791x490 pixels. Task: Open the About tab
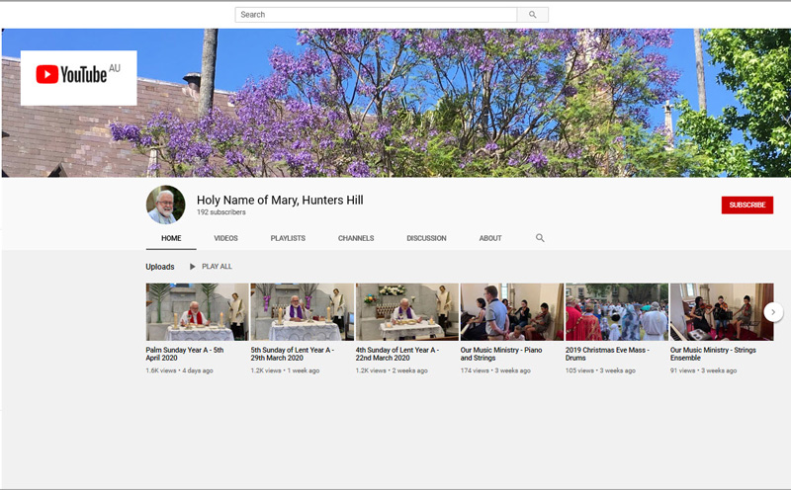[x=490, y=238]
